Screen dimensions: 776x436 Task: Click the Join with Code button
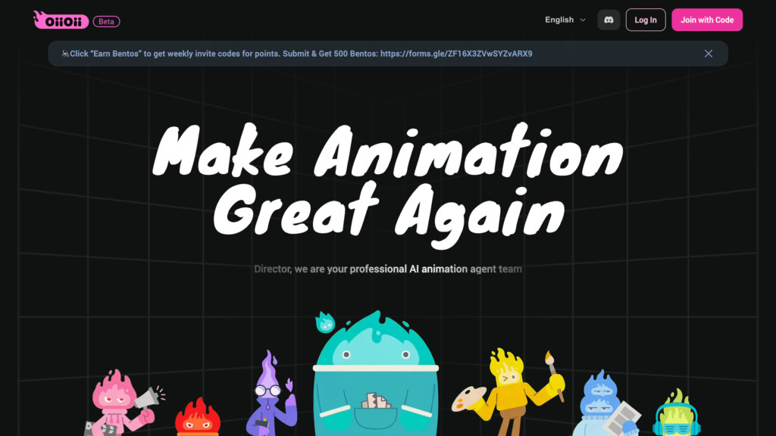(x=706, y=20)
